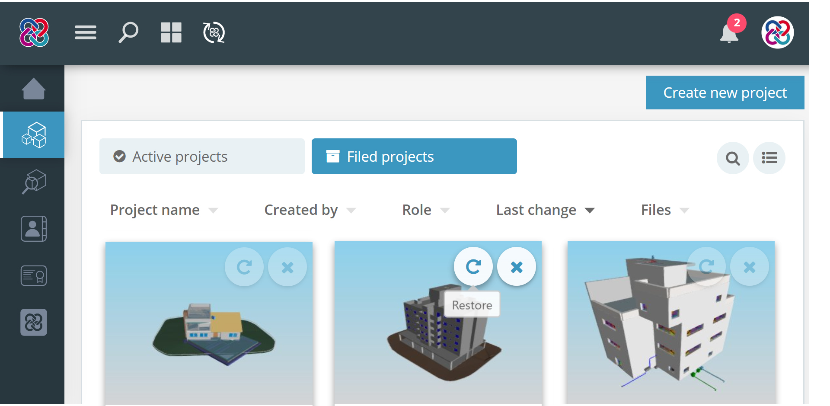The height and width of the screenshot is (406, 830).
Task: Select the Filed projects tab
Action: (414, 157)
